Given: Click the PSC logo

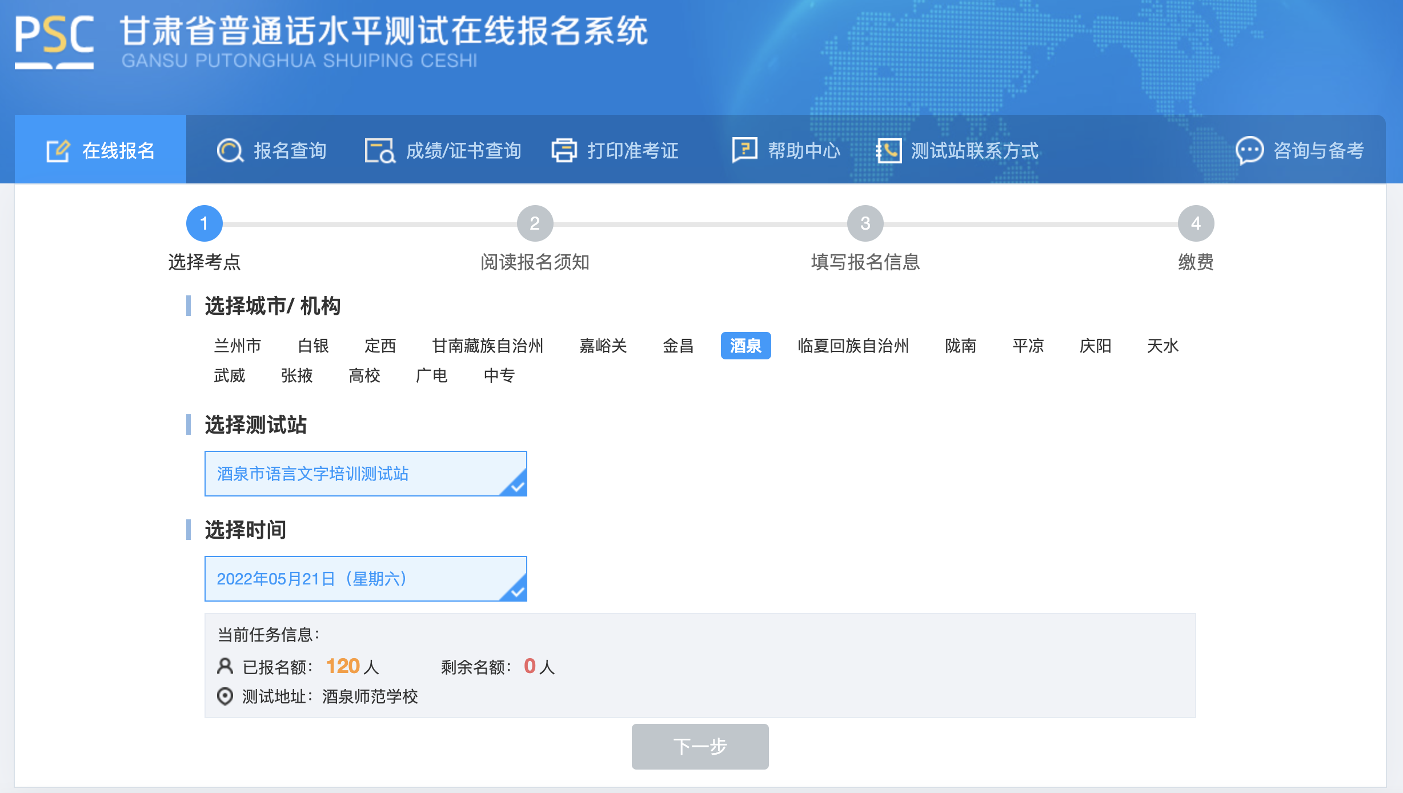Looking at the screenshot, I should (x=54, y=42).
